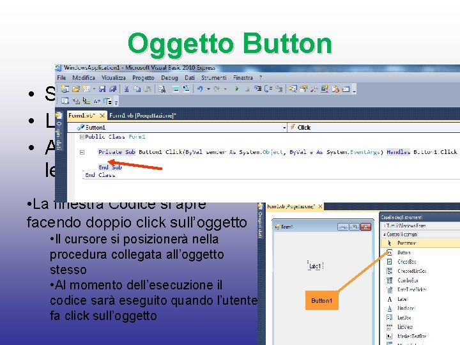Open the Finestra menu

tap(243, 78)
